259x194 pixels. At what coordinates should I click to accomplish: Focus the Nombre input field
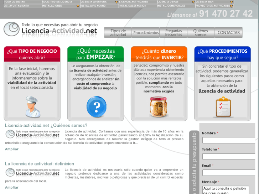tap(229, 140)
